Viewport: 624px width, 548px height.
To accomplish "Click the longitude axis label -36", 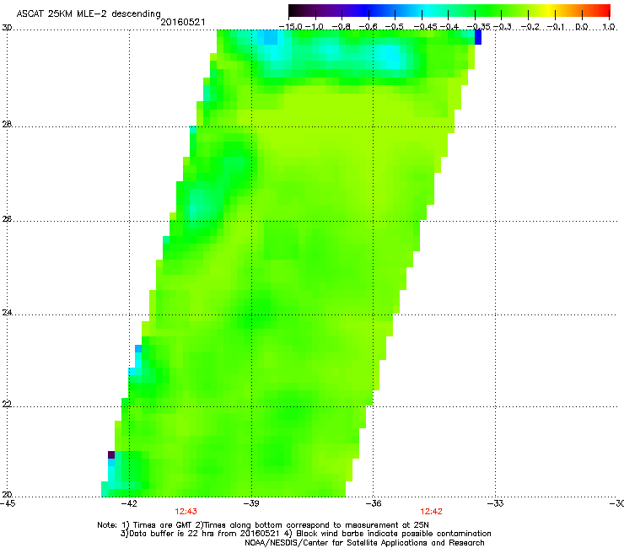I will [374, 503].
